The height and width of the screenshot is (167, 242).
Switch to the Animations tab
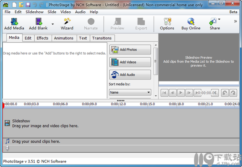pyautogui.click(x=64, y=38)
